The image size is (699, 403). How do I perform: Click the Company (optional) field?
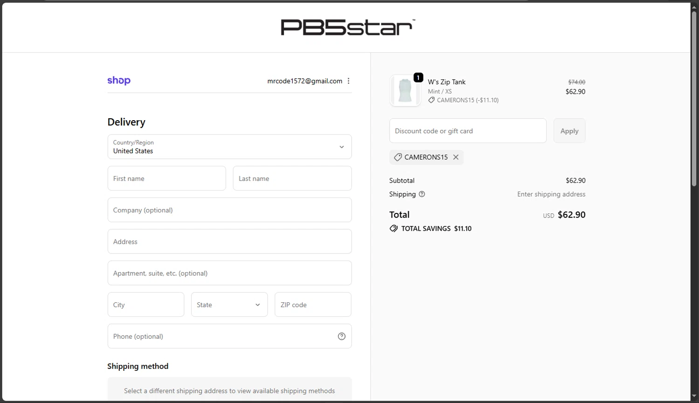coord(229,210)
